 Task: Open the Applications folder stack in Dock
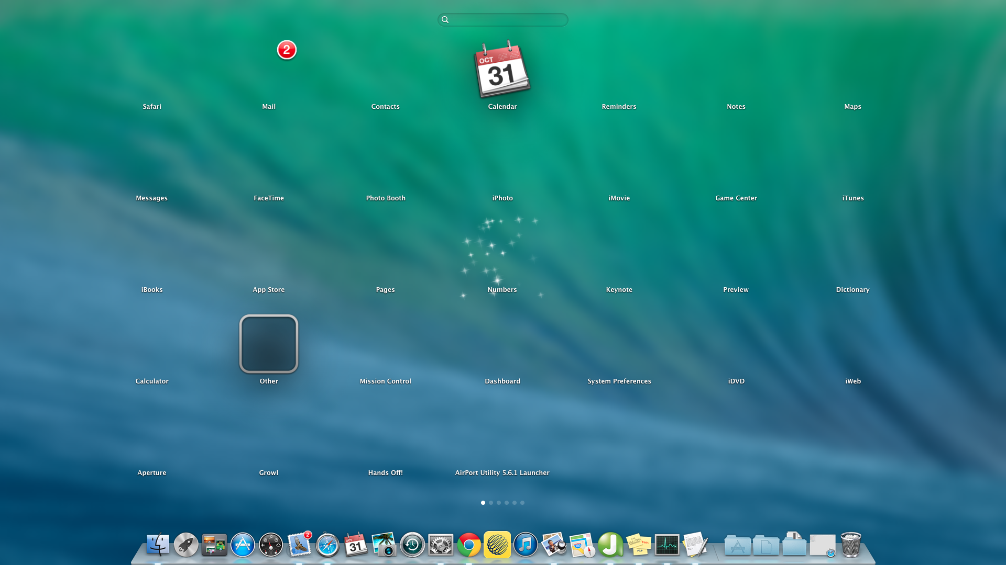737,546
